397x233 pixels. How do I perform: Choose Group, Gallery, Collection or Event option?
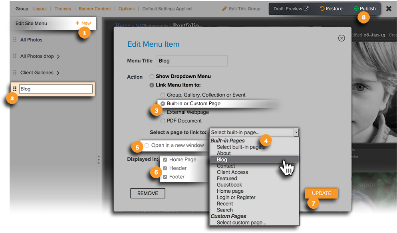163,95
